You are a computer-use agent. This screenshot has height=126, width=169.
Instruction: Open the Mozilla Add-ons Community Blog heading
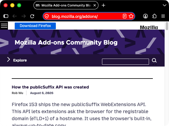coord(66,42)
